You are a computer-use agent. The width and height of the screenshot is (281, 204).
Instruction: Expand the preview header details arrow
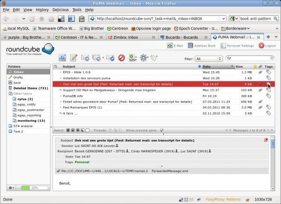tap(162, 166)
